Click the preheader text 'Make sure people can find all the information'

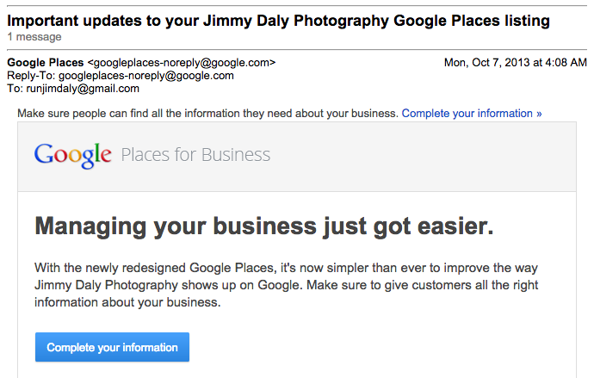[x=207, y=114]
